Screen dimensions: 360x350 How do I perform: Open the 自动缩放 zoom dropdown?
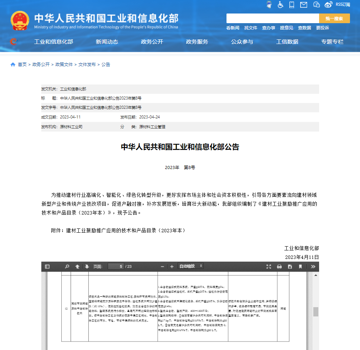pos(191,266)
